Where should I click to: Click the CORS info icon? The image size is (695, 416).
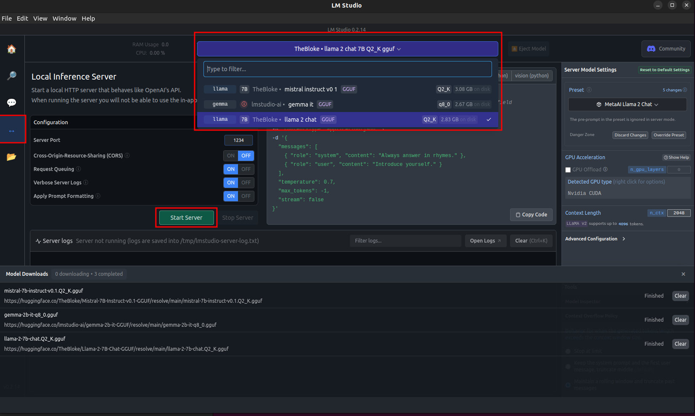coord(127,155)
